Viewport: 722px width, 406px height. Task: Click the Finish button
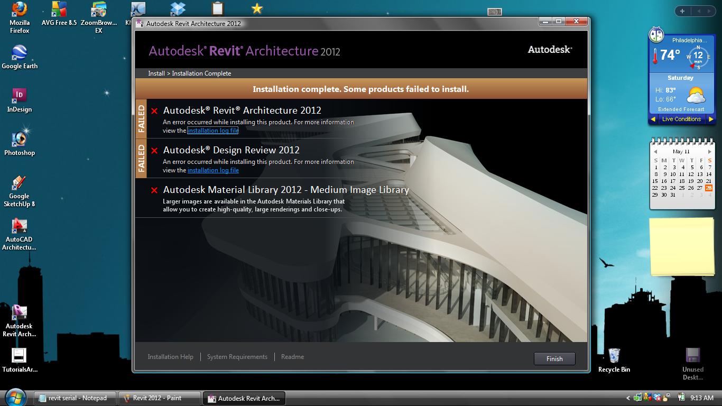[554, 358]
